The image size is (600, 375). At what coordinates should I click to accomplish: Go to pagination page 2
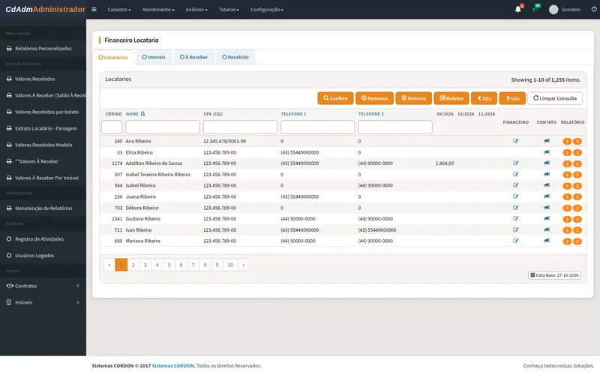133,265
